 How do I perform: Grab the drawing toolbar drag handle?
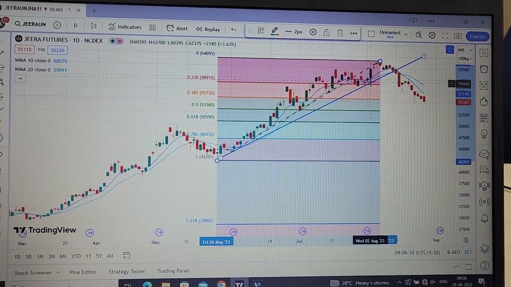[x=250, y=30]
